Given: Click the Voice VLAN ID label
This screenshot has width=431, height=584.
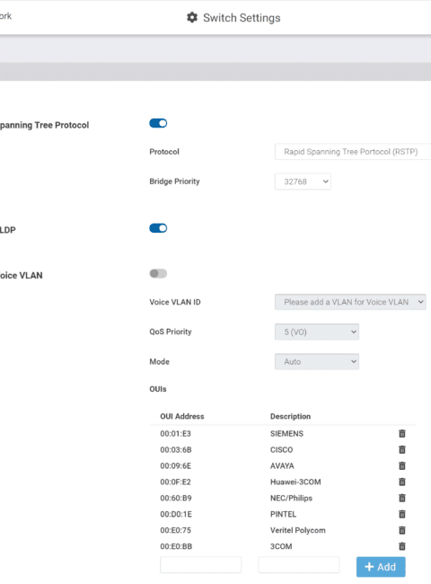Looking at the screenshot, I should 175,302.
